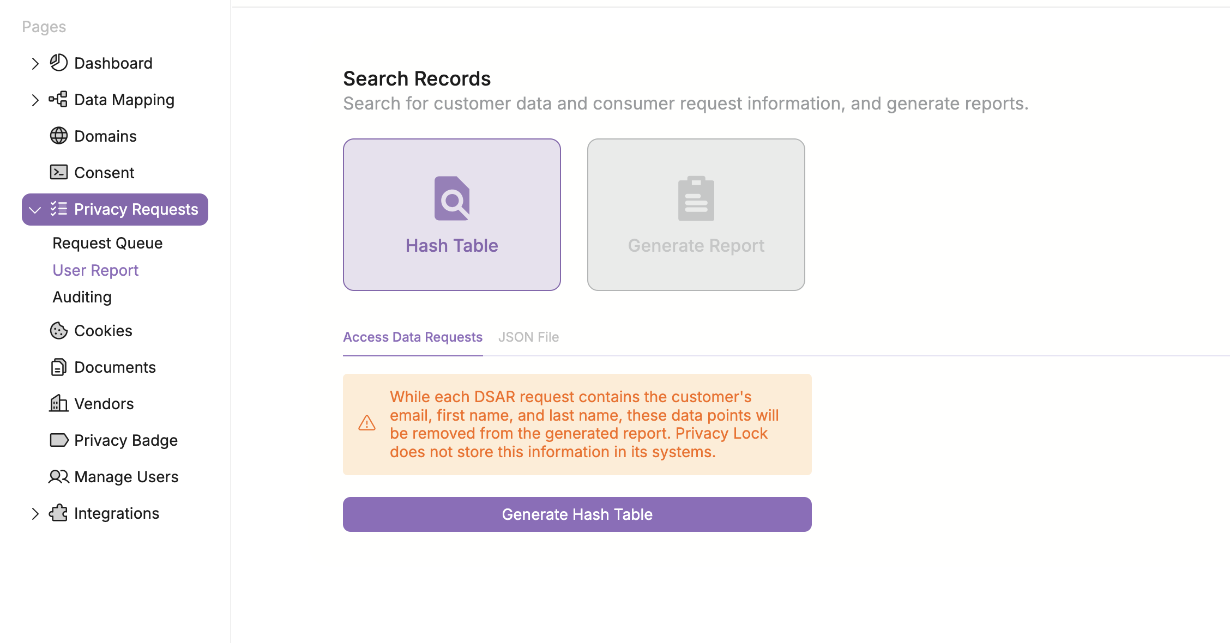Select Request Queue menu item
This screenshot has width=1230, height=643.
(106, 242)
